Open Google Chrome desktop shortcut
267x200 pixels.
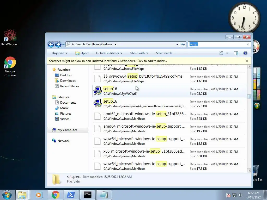coord(10,67)
